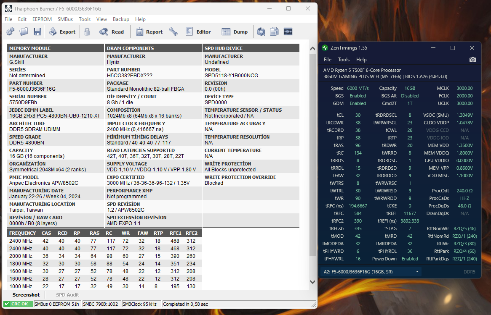This screenshot has width=491, height=315.
Task: Click the waveform monitor icon in toolbar
Action: [x=288, y=31]
